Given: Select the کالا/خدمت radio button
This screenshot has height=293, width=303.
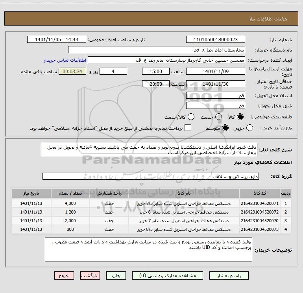Looking at the screenshot, I should (x=191, y=117).
